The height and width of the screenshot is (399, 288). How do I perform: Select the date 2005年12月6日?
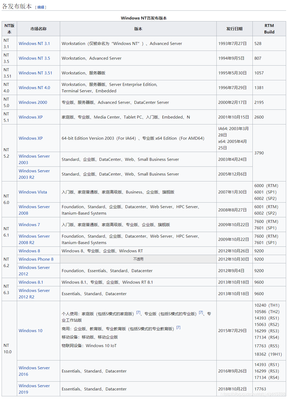tap(232, 174)
